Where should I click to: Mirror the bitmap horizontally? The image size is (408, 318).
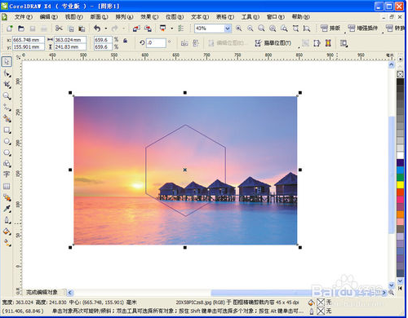click(x=184, y=43)
